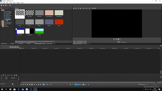Open the Auto Ripple mode dropdown arrow

click(x=82, y=84)
